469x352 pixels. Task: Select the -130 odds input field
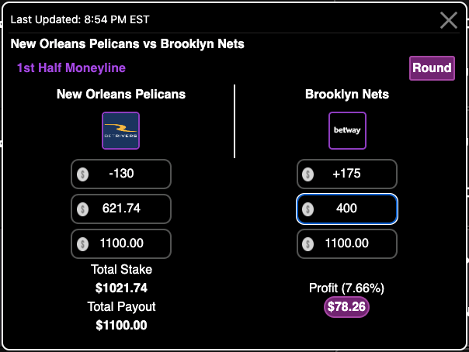[x=121, y=174]
